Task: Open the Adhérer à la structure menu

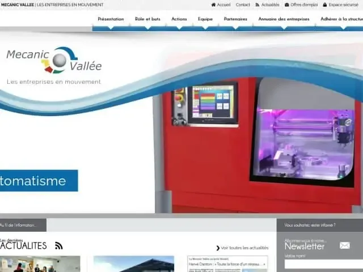Action: pyautogui.click(x=341, y=19)
